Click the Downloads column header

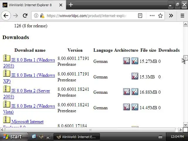[x=169, y=50]
